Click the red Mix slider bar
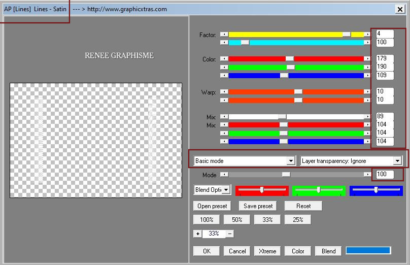 coord(296,125)
